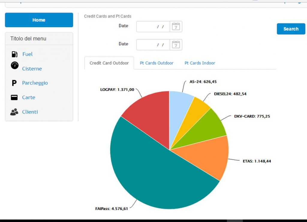
Task: Click the label 'LOGPAY: 1.371,00'
Action: coord(117,90)
